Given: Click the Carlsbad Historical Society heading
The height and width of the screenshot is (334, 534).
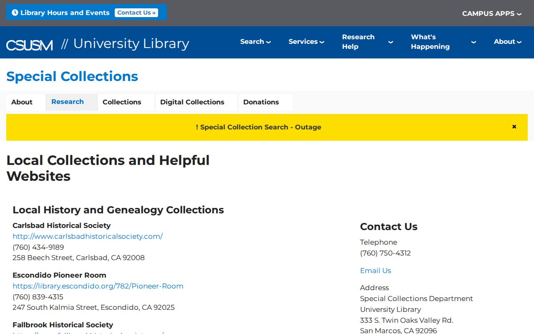Looking at the screenshot, I should point(61,225).
